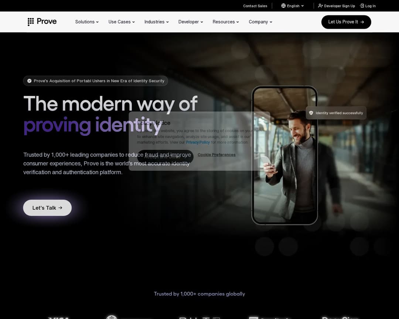Click the globe language icon
399x319 pixels.
pyautogui.click(x=283, y=6)
